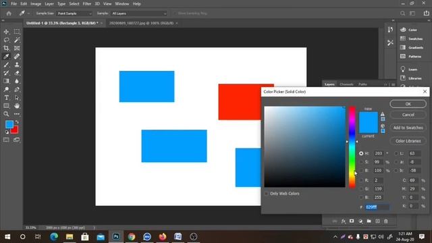The height and width of the screenshot is (243, 432).
Task: Select the Lab a radio button
Action: (396, 162)
